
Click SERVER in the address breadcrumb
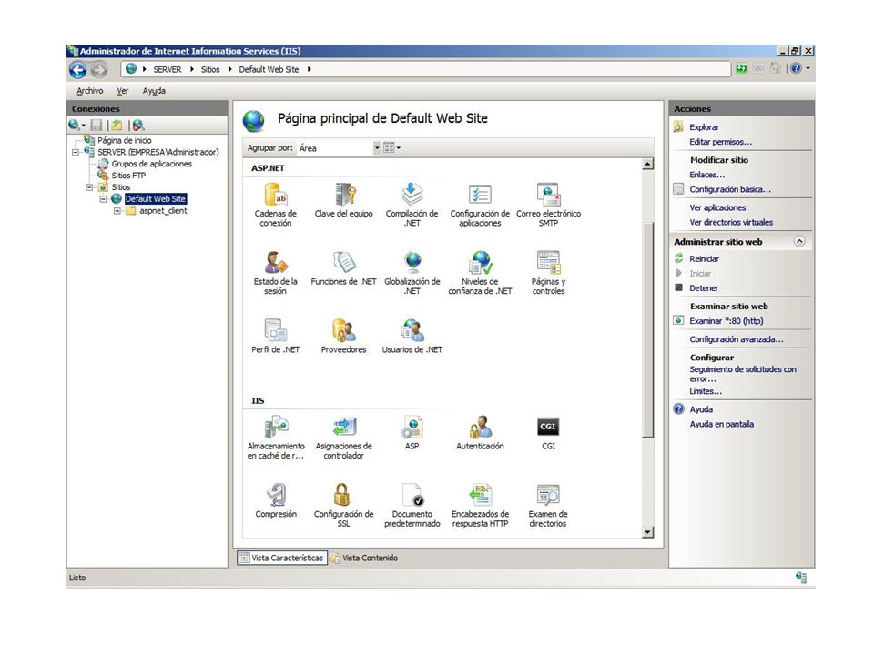tap(168, 70)
